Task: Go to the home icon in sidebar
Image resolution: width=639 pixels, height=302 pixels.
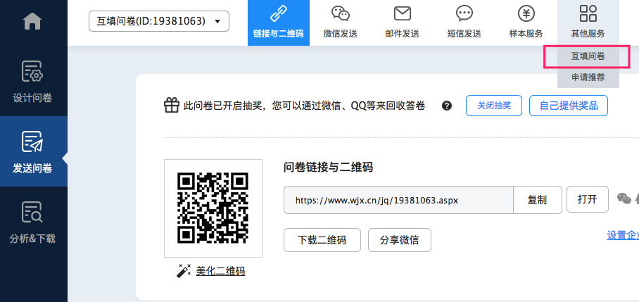Action: 32,21
